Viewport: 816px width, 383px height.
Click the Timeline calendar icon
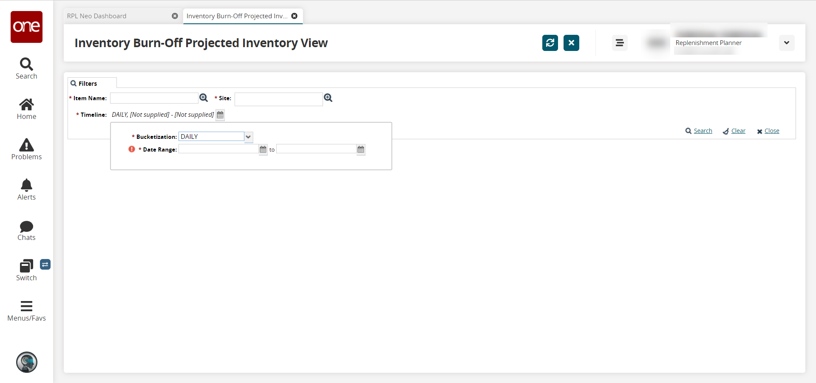tap(220, 115)
